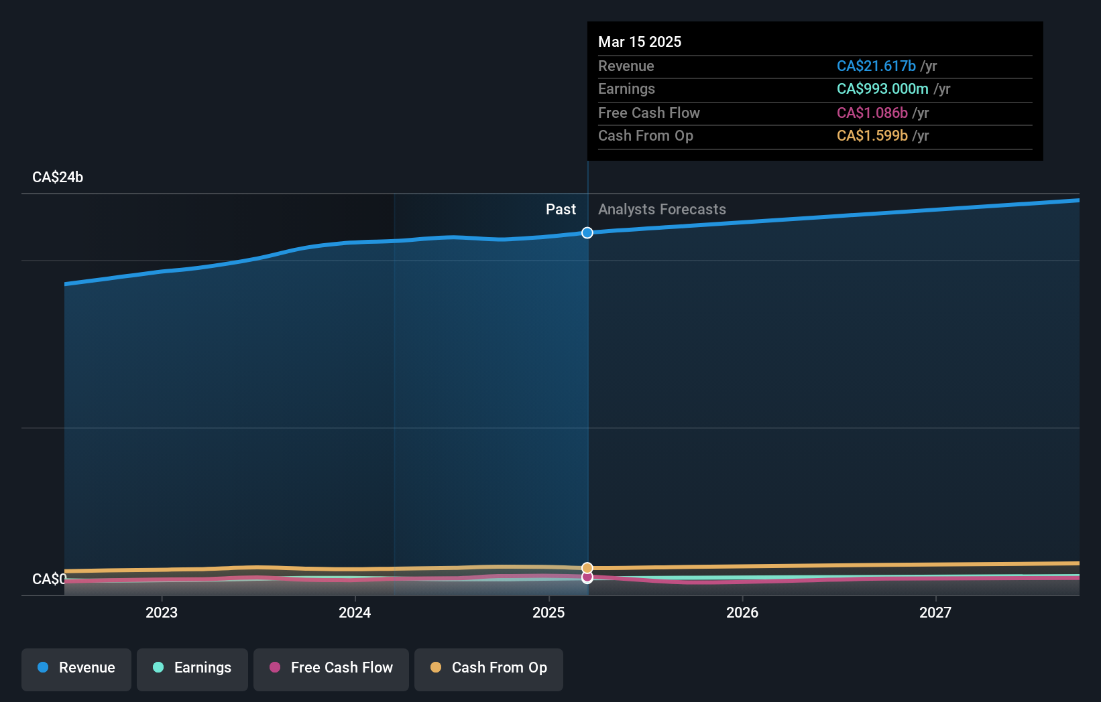Click the Free Cash Flow row label in tooltip
The height and width of the screenshot is (702, 1101).
pyautogui.click(x=649, y=113)
